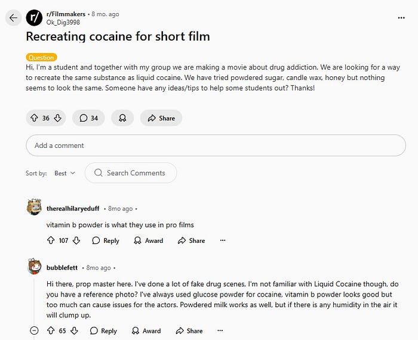
Task: Open the r/Filmmakers community link
Action: [65, 13]
